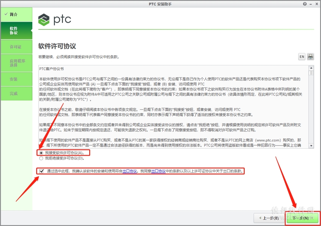The image size is (321, 226).
Task: Click the help question mark icon
Action: [x=305, y=4]
